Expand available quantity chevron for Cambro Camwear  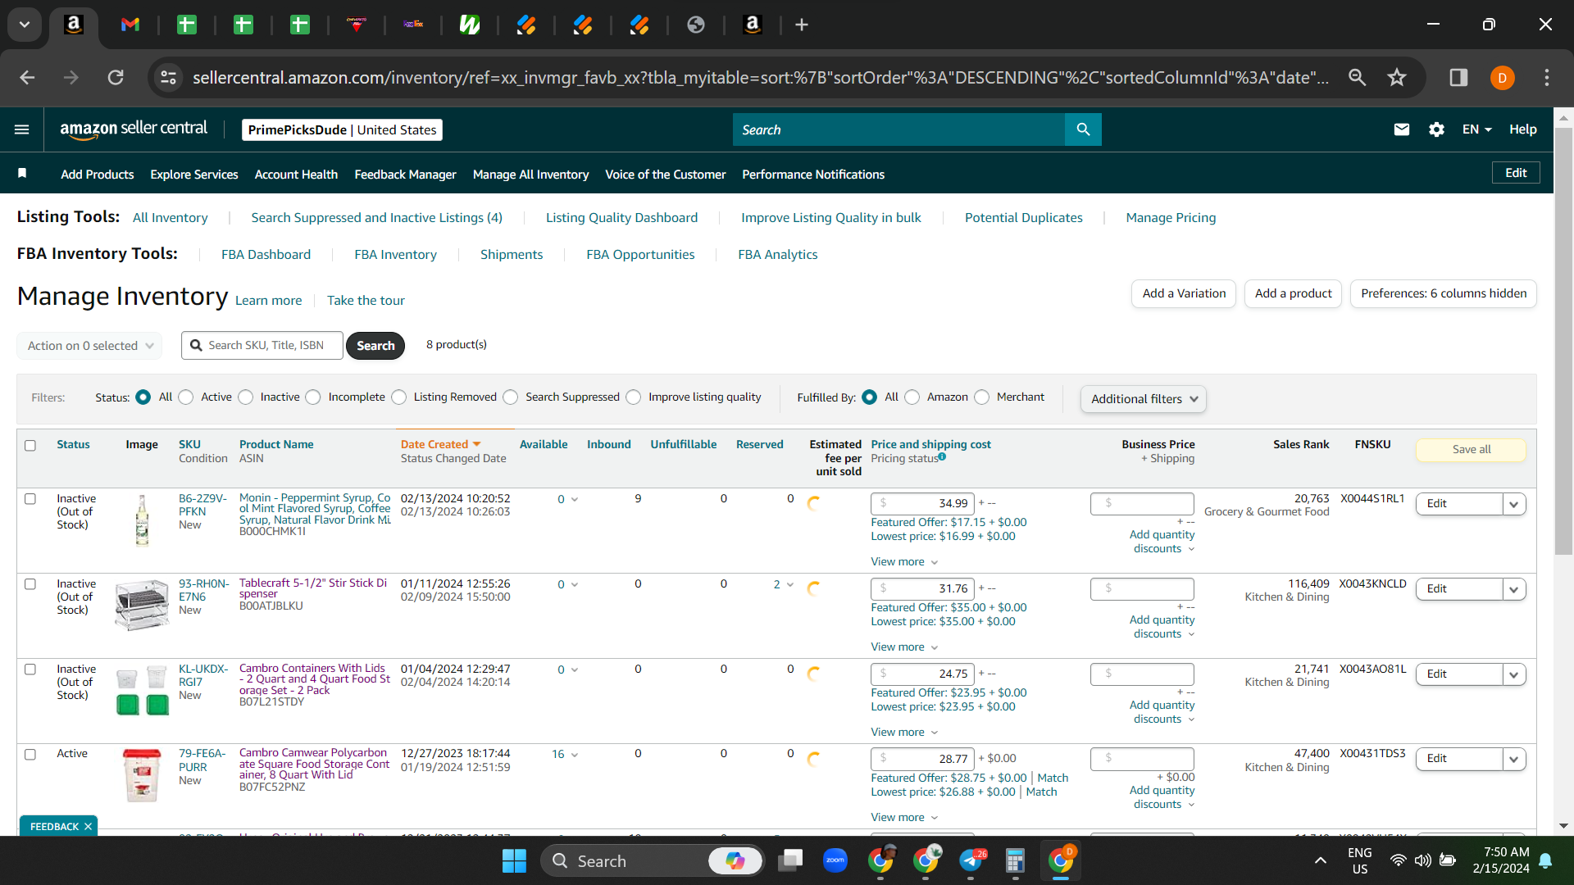[574, 754]
